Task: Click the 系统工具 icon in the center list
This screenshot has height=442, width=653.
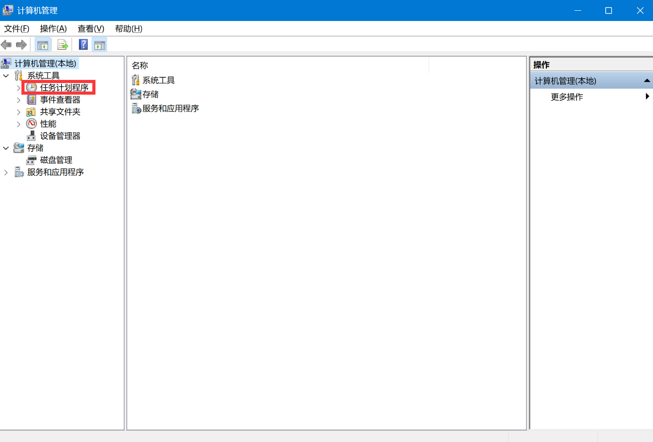Action: (136, 80)
